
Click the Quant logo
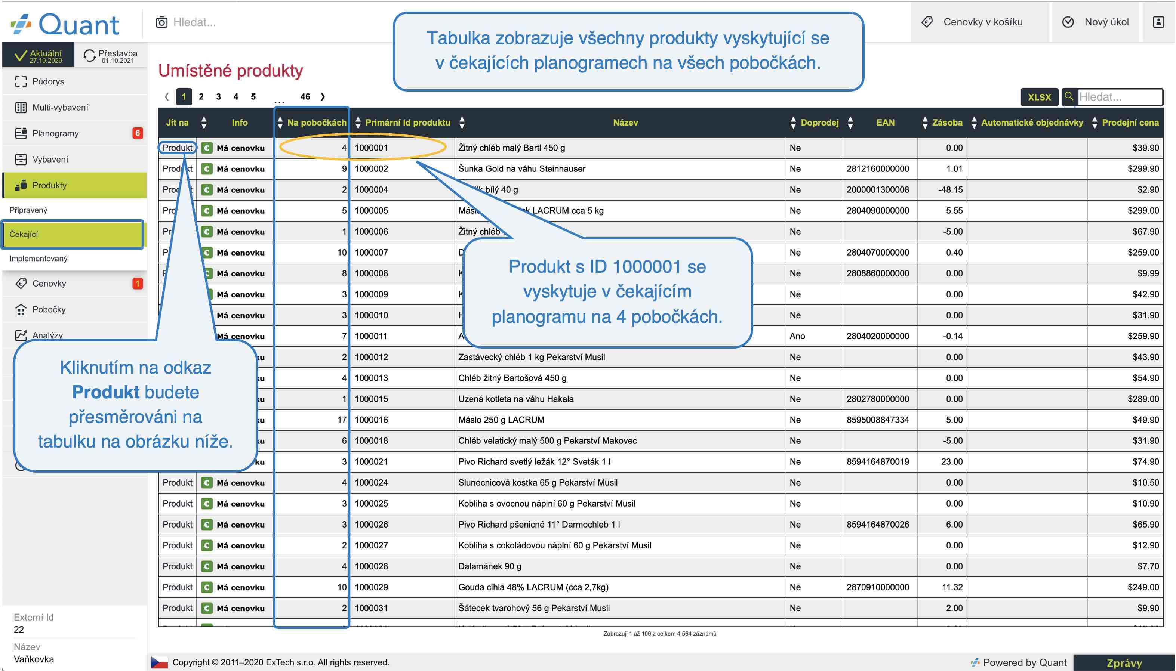pyautogui.click(x=65, y=24)
